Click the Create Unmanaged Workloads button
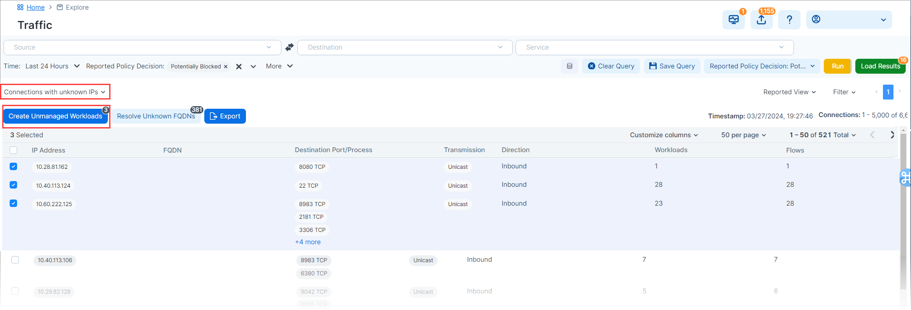This screenshot has width=911, height=310. tap(55, 116)
